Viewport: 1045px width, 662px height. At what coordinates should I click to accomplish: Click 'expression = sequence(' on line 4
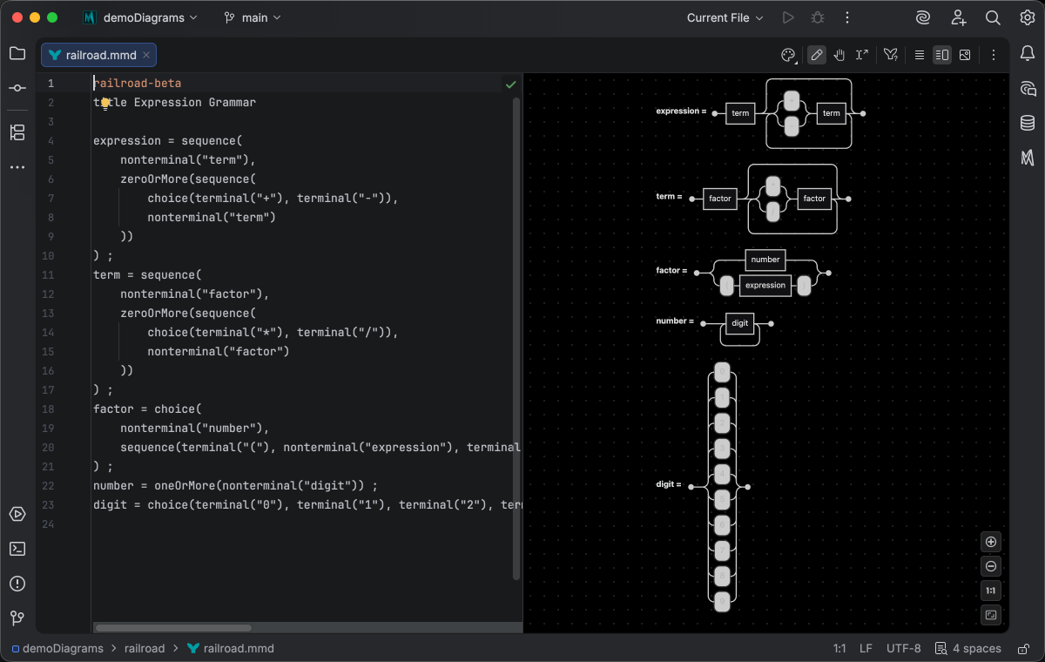(x=168, y=141)
